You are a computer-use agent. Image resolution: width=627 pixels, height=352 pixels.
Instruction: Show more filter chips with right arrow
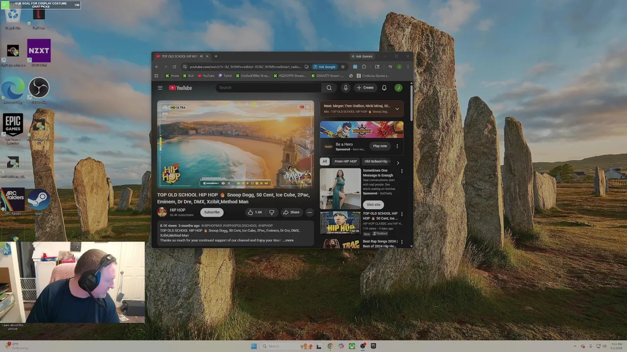click(x=398, y=162)
